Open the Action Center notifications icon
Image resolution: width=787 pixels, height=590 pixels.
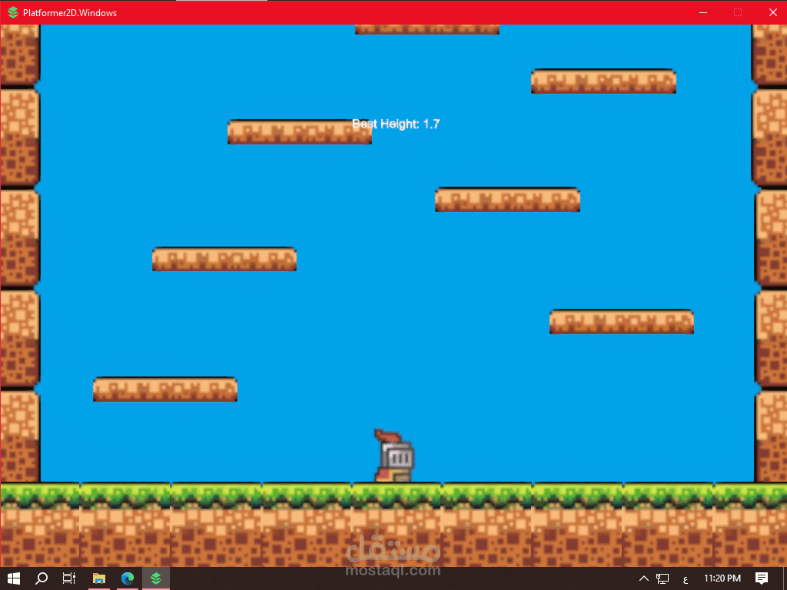(762, 578)
